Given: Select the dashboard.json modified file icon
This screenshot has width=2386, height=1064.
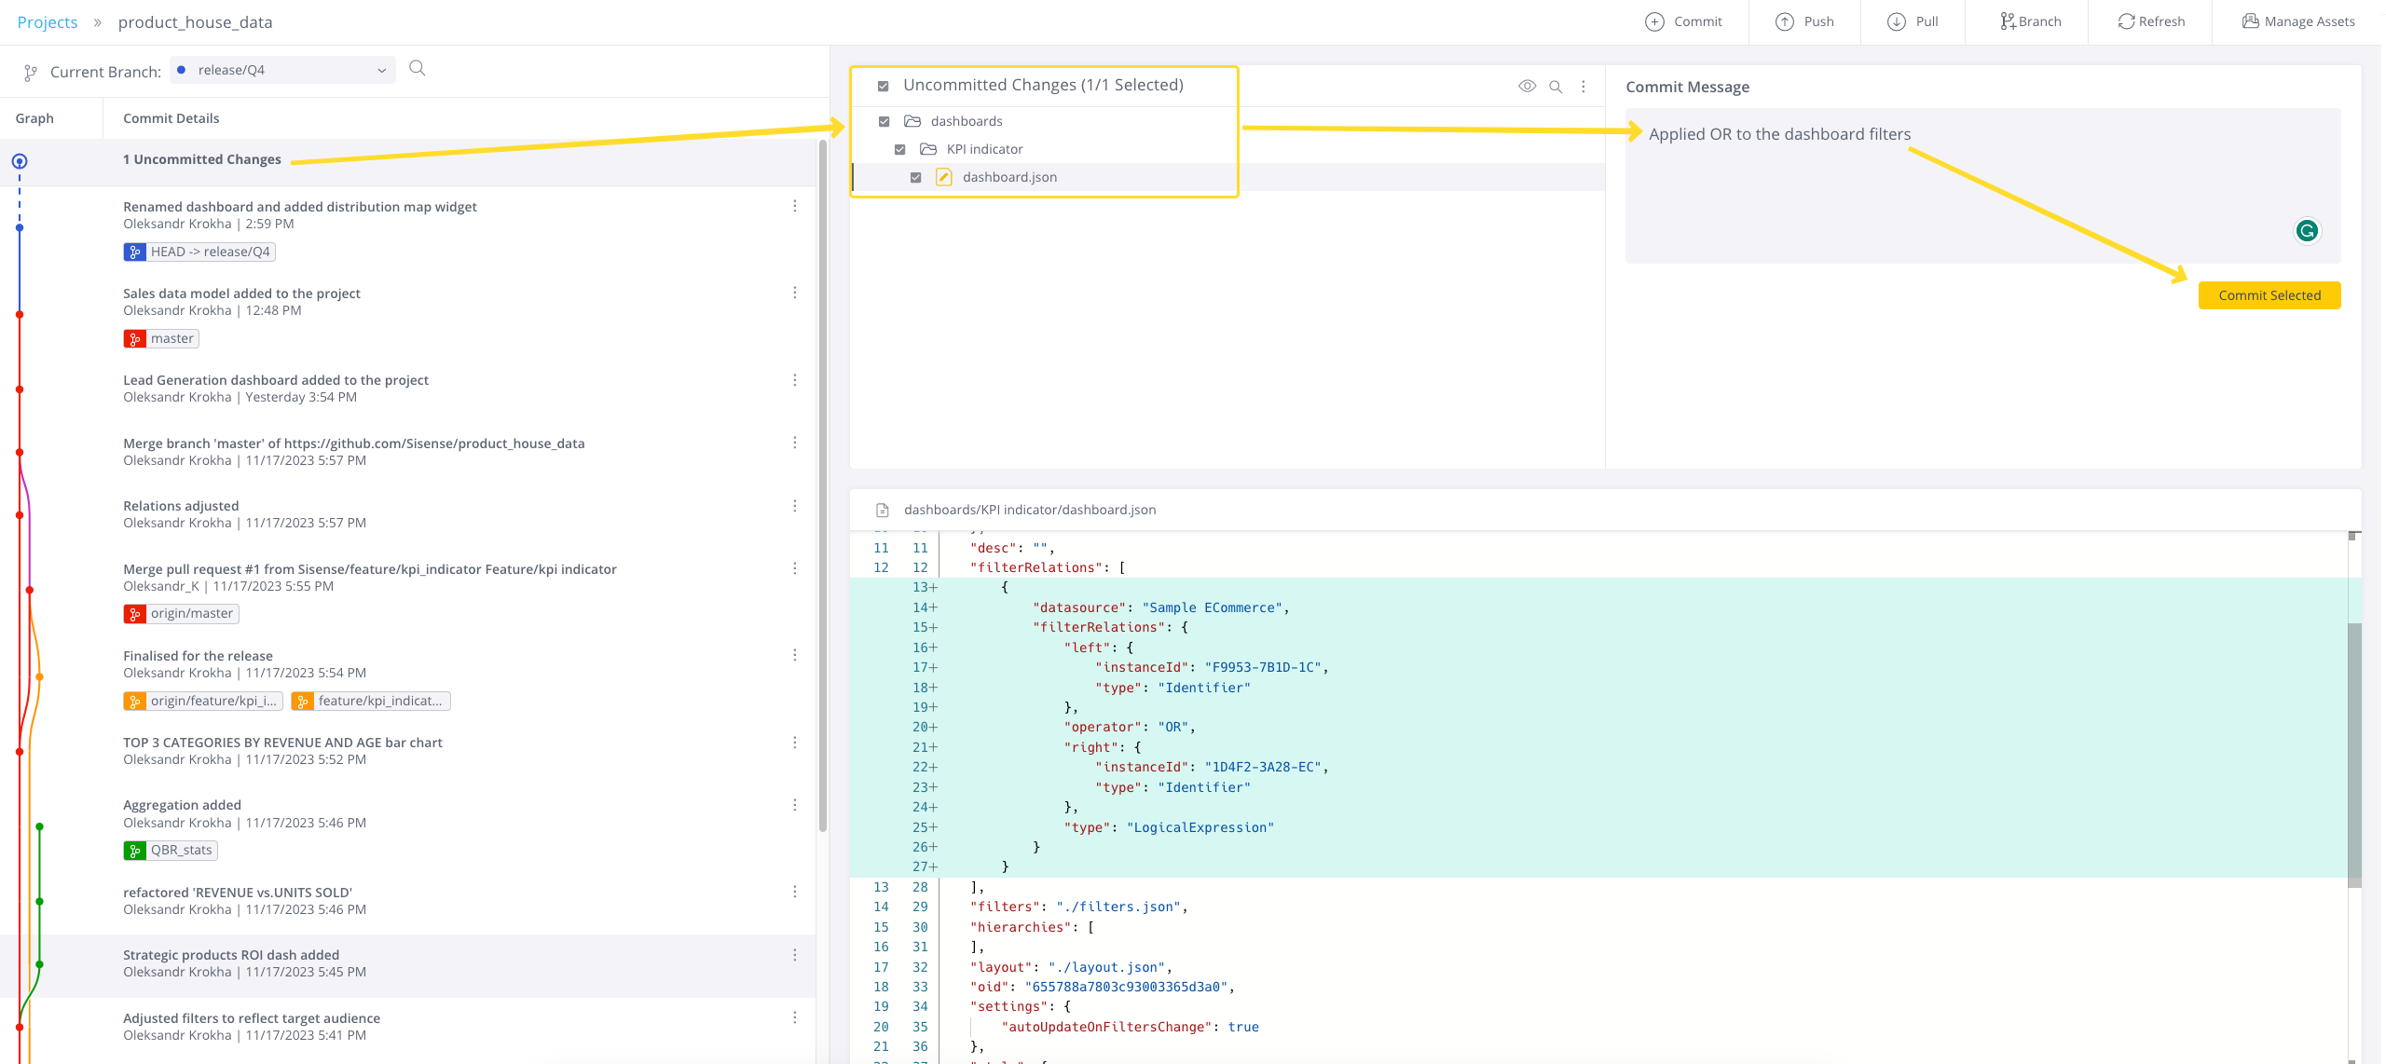Looking at the screenshot, I should tap(943, 177).
